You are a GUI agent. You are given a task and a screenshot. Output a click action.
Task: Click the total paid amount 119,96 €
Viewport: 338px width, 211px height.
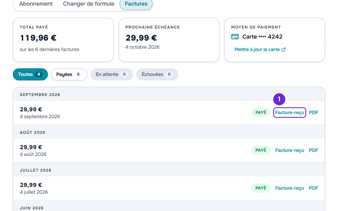pyautogui.click(x=38, y=38)
